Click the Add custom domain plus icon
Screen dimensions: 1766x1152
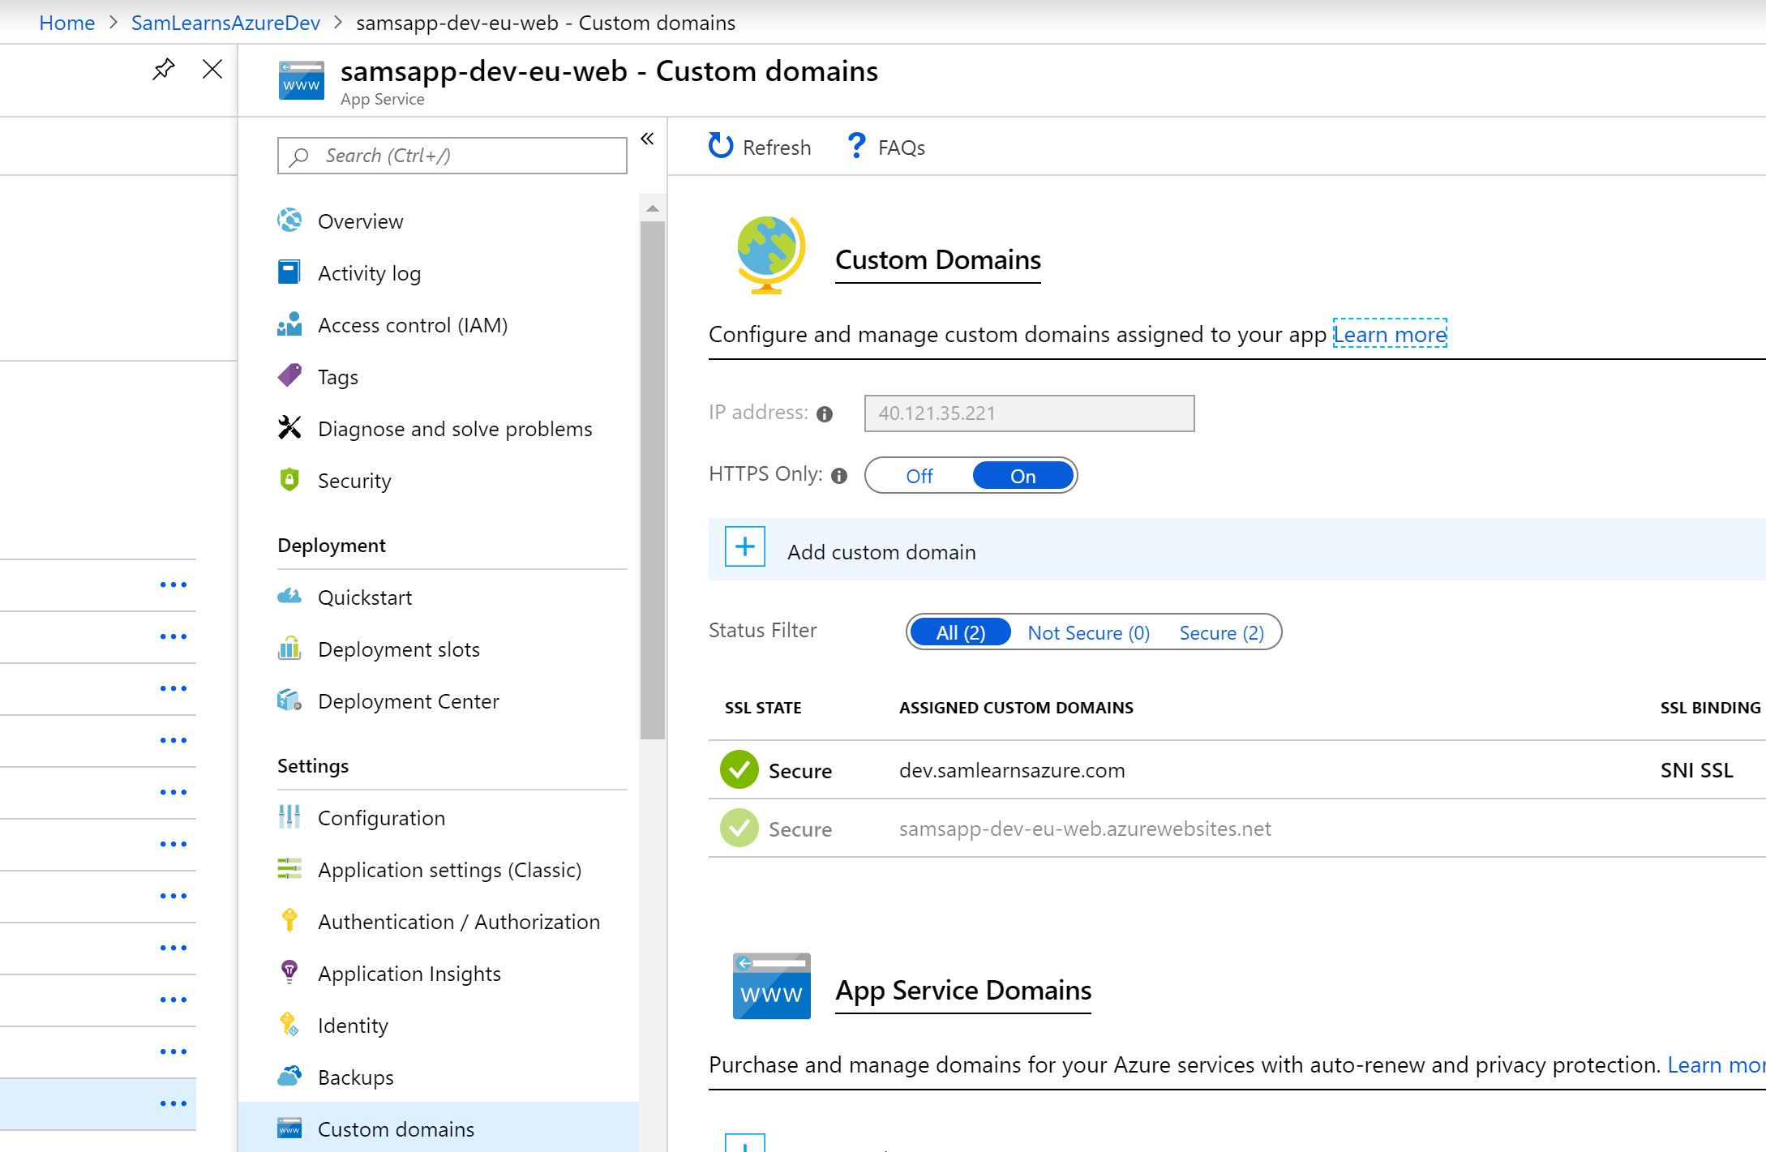(x=744, y=547)
